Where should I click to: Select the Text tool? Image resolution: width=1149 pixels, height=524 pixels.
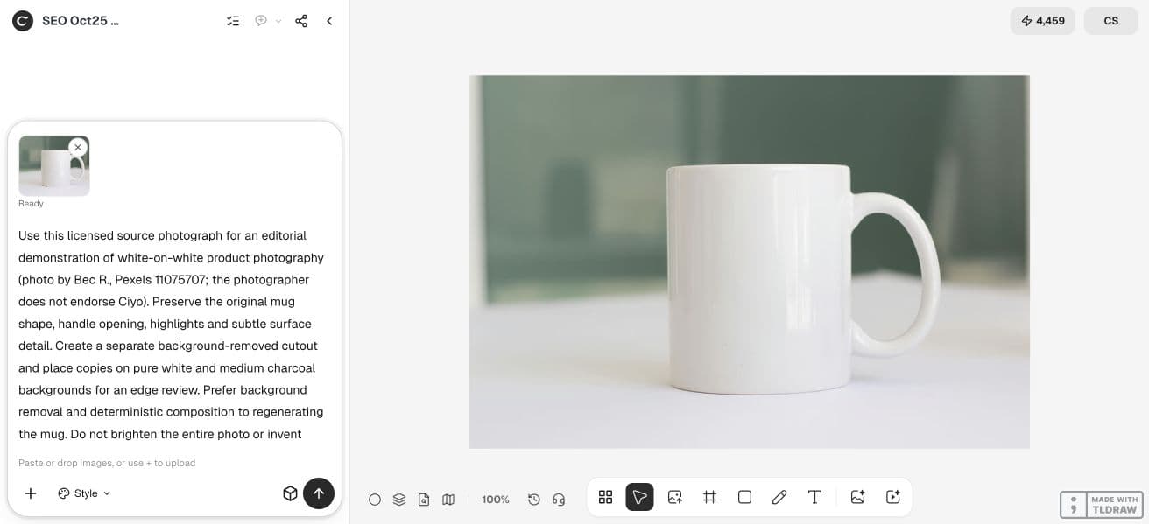(x=814, y=497)
